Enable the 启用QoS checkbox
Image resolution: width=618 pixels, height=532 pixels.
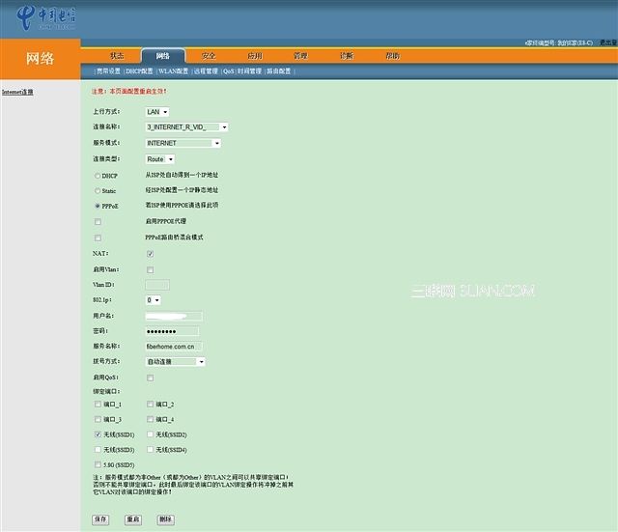click(151, 378)
